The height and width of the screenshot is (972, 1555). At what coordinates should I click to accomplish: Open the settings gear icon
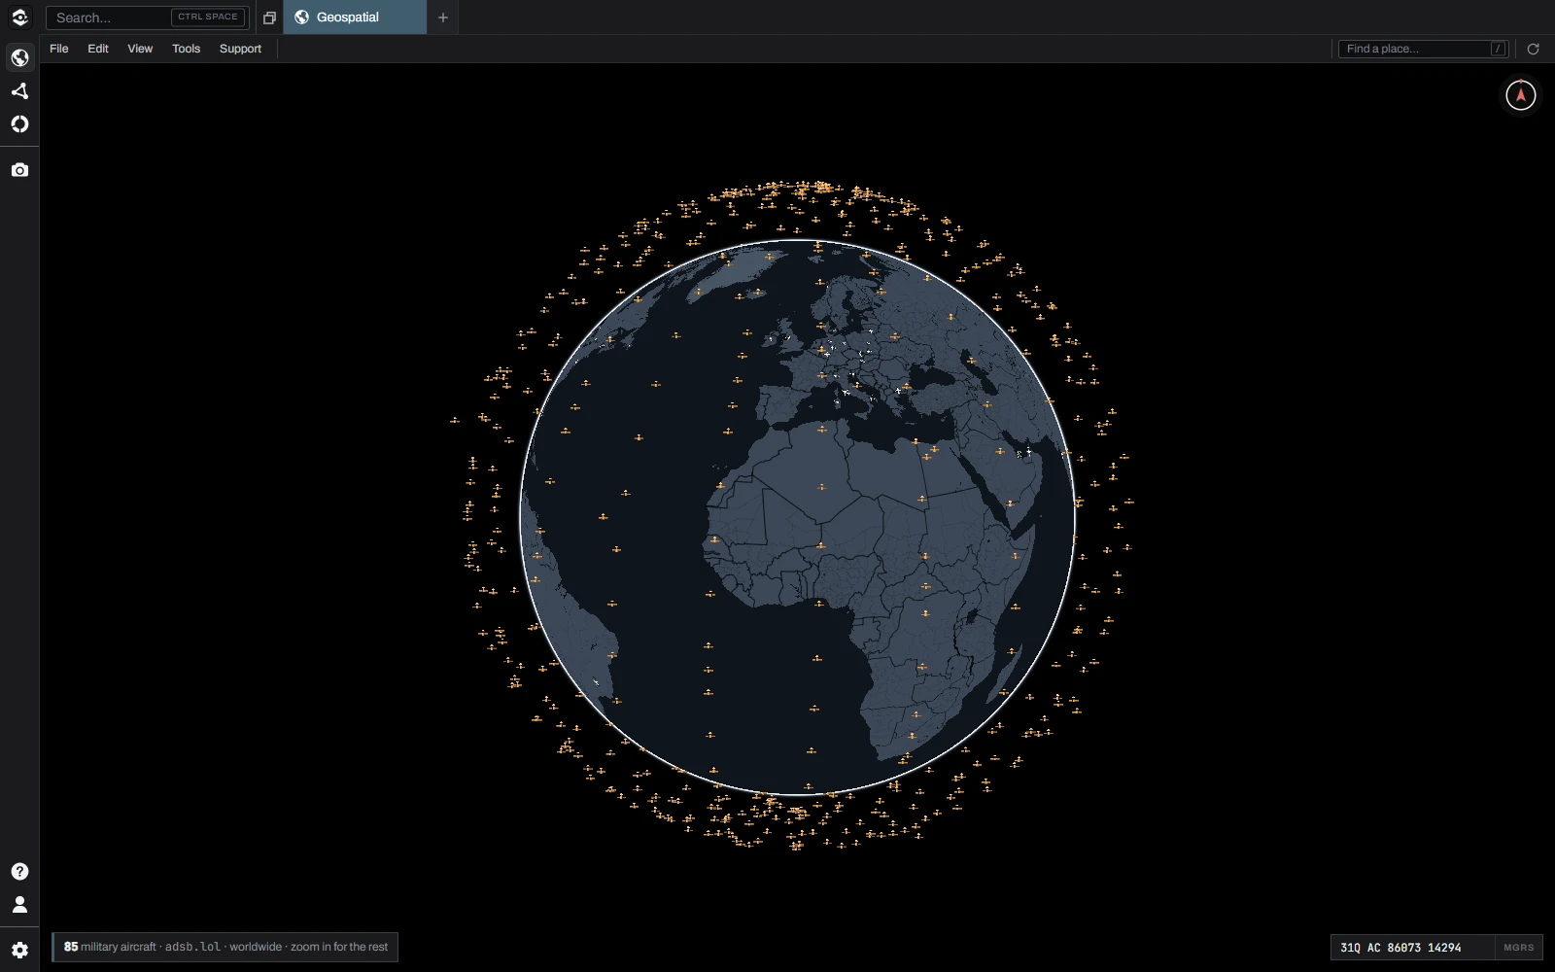pyautogui.click(x=19, y=951)
